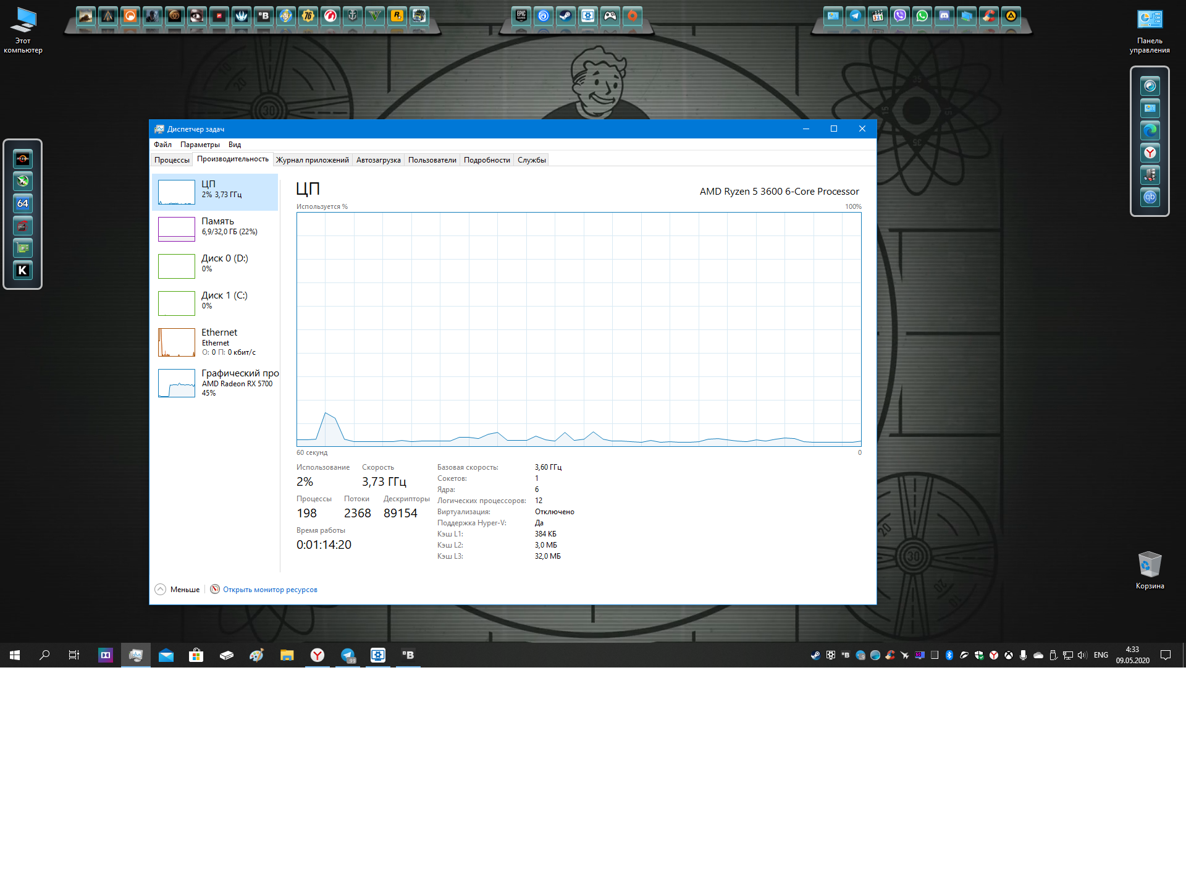1186x890 pixels.
Task: Open the taskbar search icon
Action: coord(44,655)
